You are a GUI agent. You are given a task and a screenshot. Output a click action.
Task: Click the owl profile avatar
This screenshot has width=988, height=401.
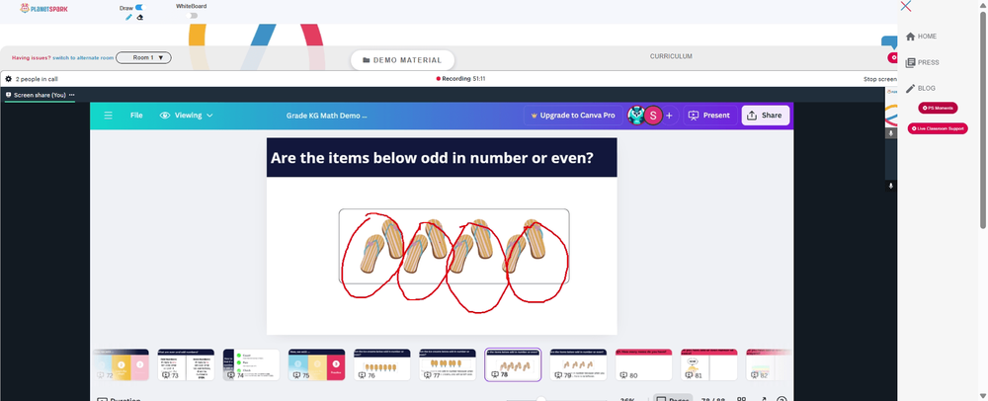[x=635, y=116]
